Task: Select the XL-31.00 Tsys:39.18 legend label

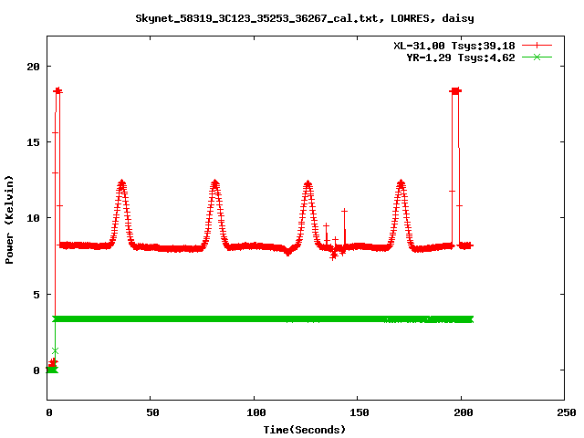Action: 454,46
